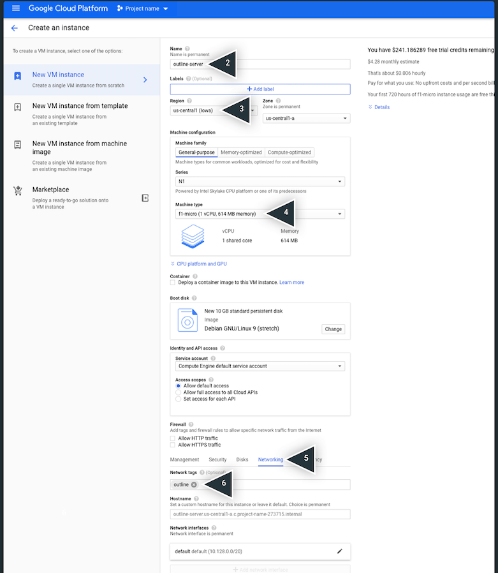Image resolution: width=498 pixels, height=573 pixels.
Task: Click the help icon next to Region
Action: pyautogui.click(x=189, y=101)
